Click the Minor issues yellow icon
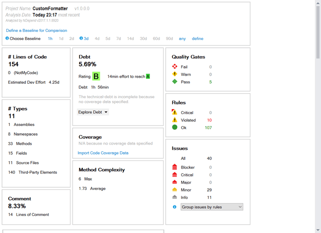Image resolution: width=321 pixels, height=233 pixels. click(175, 190)
